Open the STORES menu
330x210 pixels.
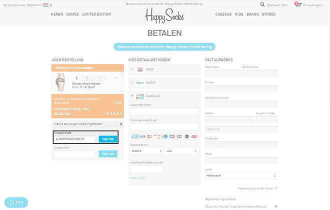click(269, 14)
